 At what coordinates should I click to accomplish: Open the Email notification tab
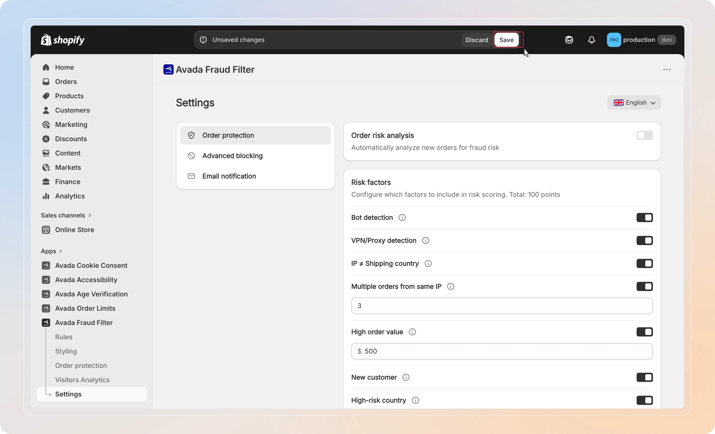(x=255, y=176)
